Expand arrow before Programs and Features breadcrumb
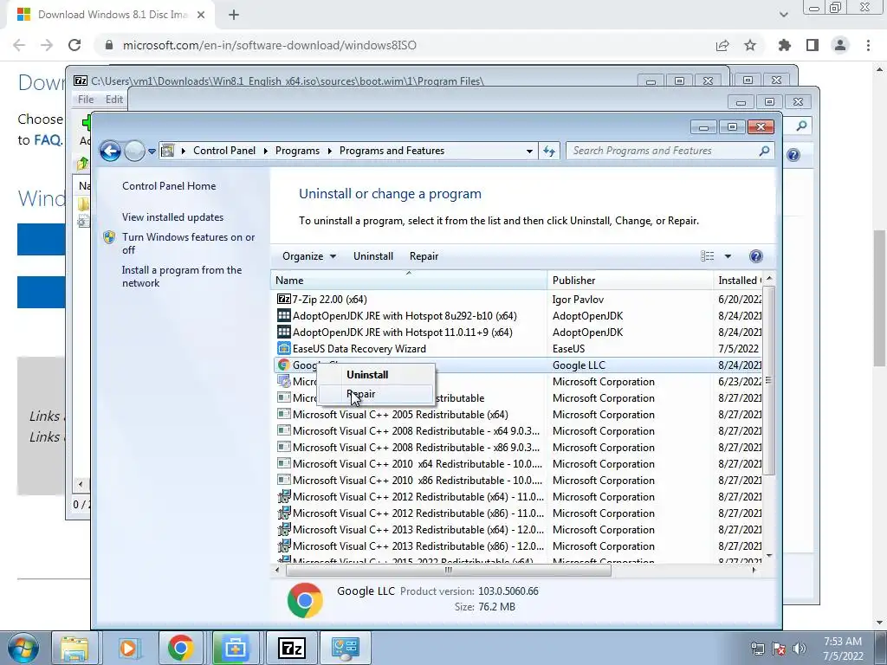The width and height of the screenshot is (887, 665). point(330,151)
